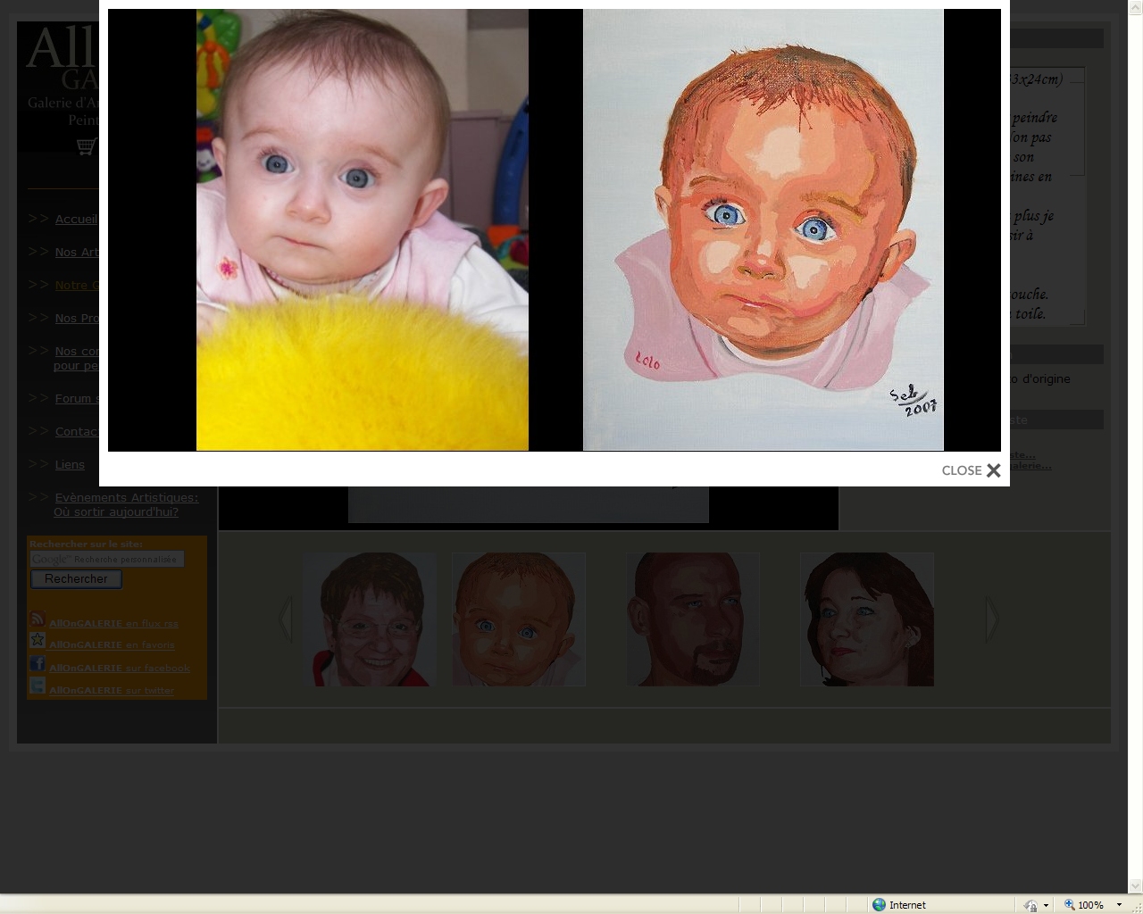1143x914 pixels.
Task: Advance carousel with the right arrow
Action: (x=991, y=619)
